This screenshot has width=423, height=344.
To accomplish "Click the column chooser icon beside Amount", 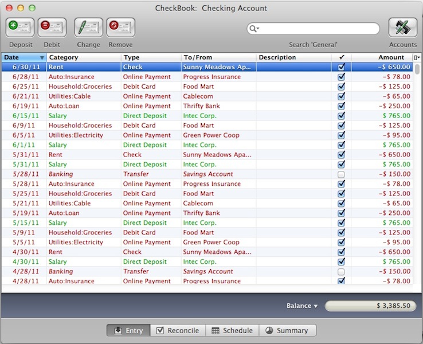I will (x=417, y=57).
